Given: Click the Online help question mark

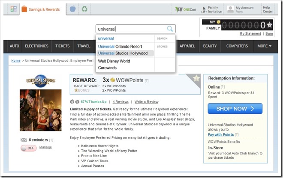Looking at the screenshot, I should click(x=223, y=87).
